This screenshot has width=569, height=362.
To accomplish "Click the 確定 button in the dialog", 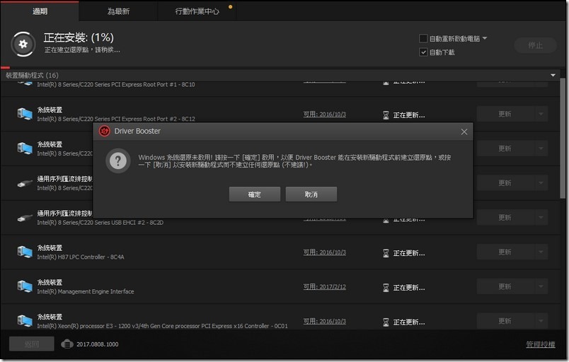I will click(x=254, y=194).
